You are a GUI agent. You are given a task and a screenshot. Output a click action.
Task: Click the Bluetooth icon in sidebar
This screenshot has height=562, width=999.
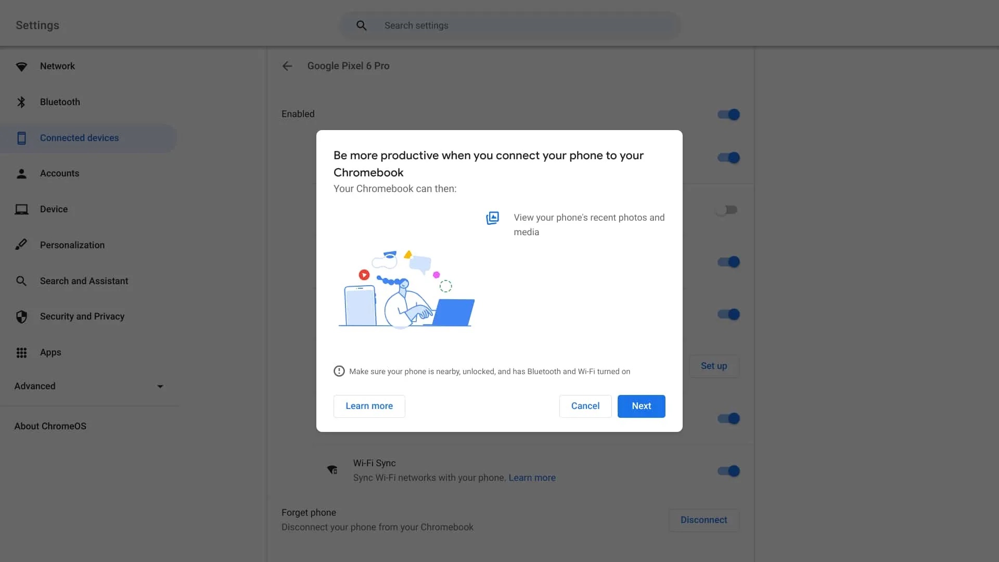21,102
